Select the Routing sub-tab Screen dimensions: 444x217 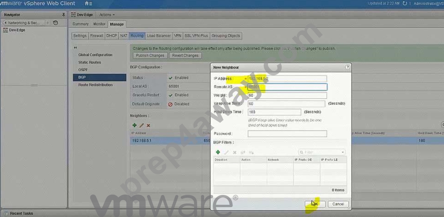click(x=137, y=36)
